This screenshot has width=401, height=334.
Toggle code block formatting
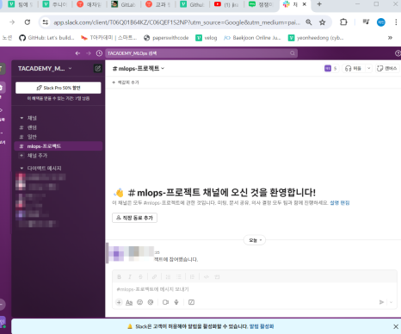point(217,277)
